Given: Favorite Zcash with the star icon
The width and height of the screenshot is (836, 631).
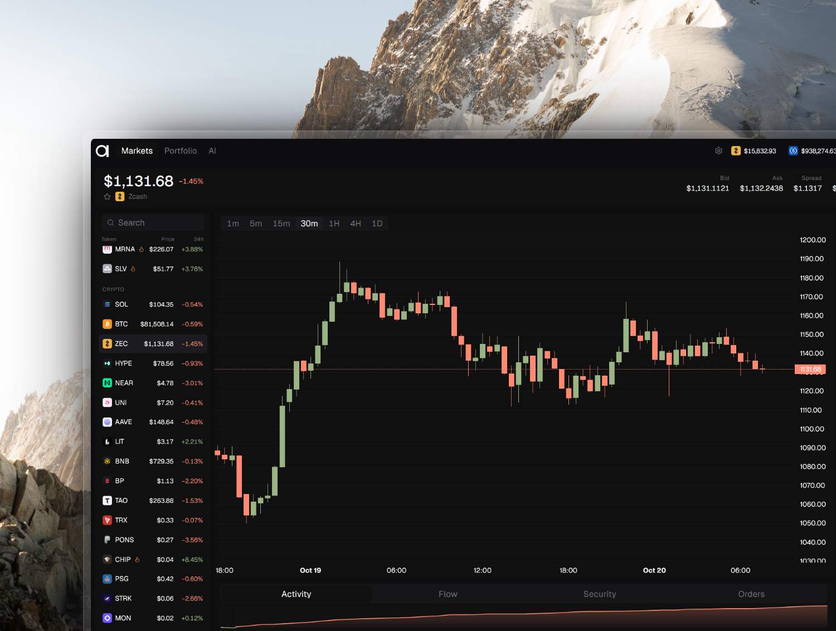Looking at the screenshot, I should [107, 197].
